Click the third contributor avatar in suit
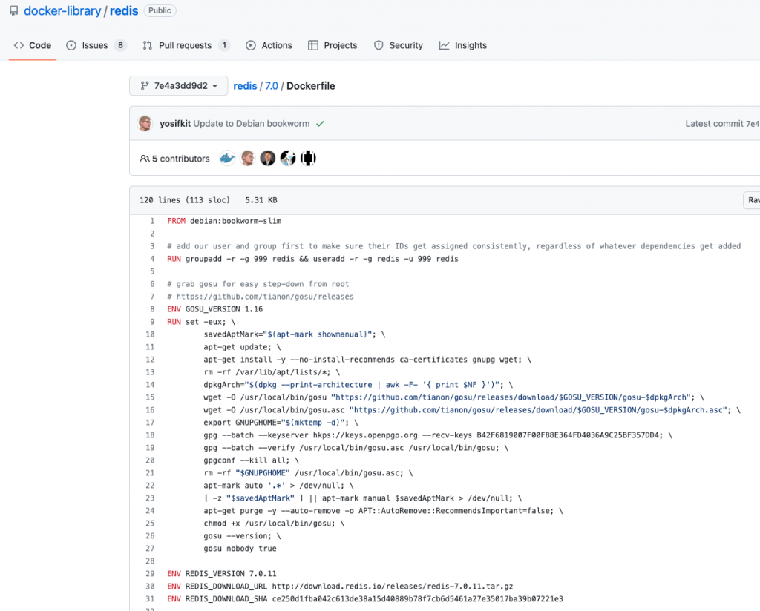Viewport: 760px width, 611px height. click(267, 158)
